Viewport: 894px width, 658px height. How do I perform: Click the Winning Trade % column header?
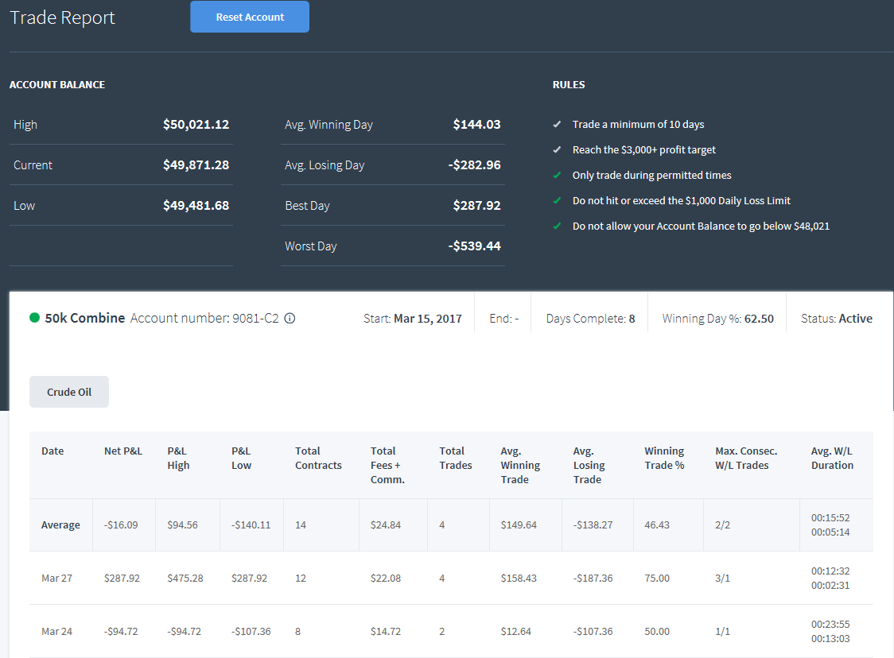pos(664,458)
